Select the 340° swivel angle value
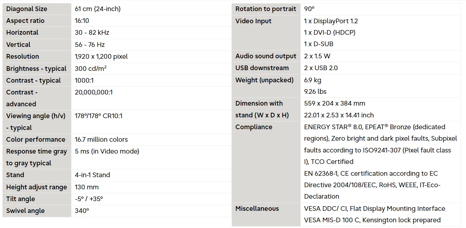Viewport: 466px width, 228px height. (82, 211)
